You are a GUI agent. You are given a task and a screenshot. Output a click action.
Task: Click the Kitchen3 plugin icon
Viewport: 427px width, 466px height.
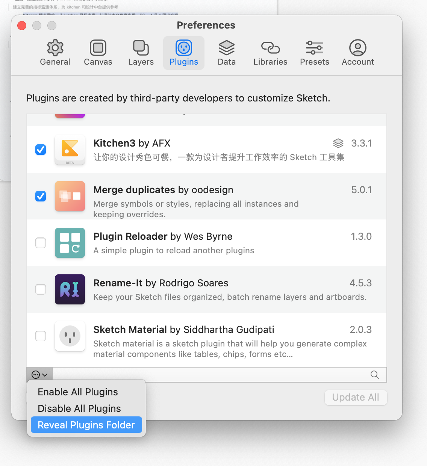[70, 150]
